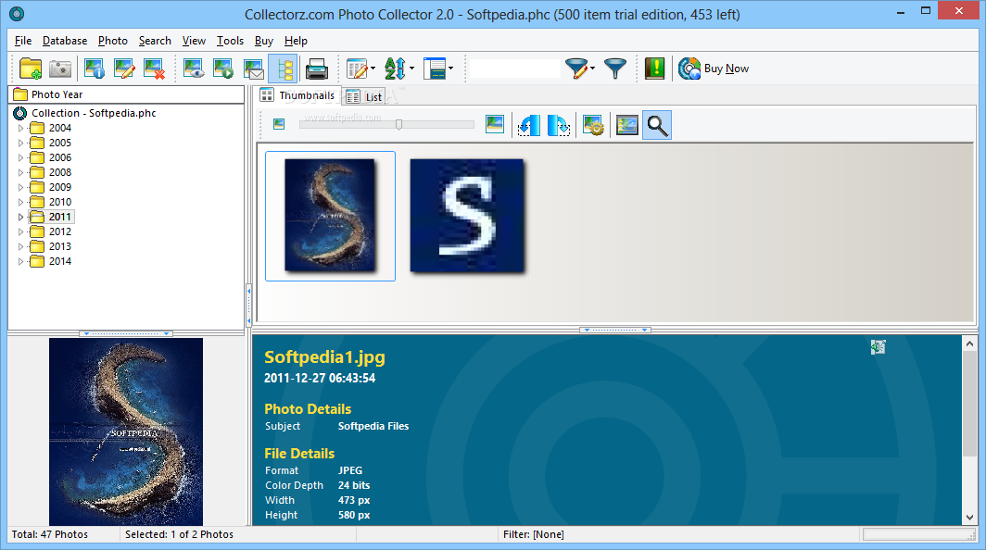Select the 2013 folder label
This screenshot has height=550, width=986.
(x=60, y=246)
